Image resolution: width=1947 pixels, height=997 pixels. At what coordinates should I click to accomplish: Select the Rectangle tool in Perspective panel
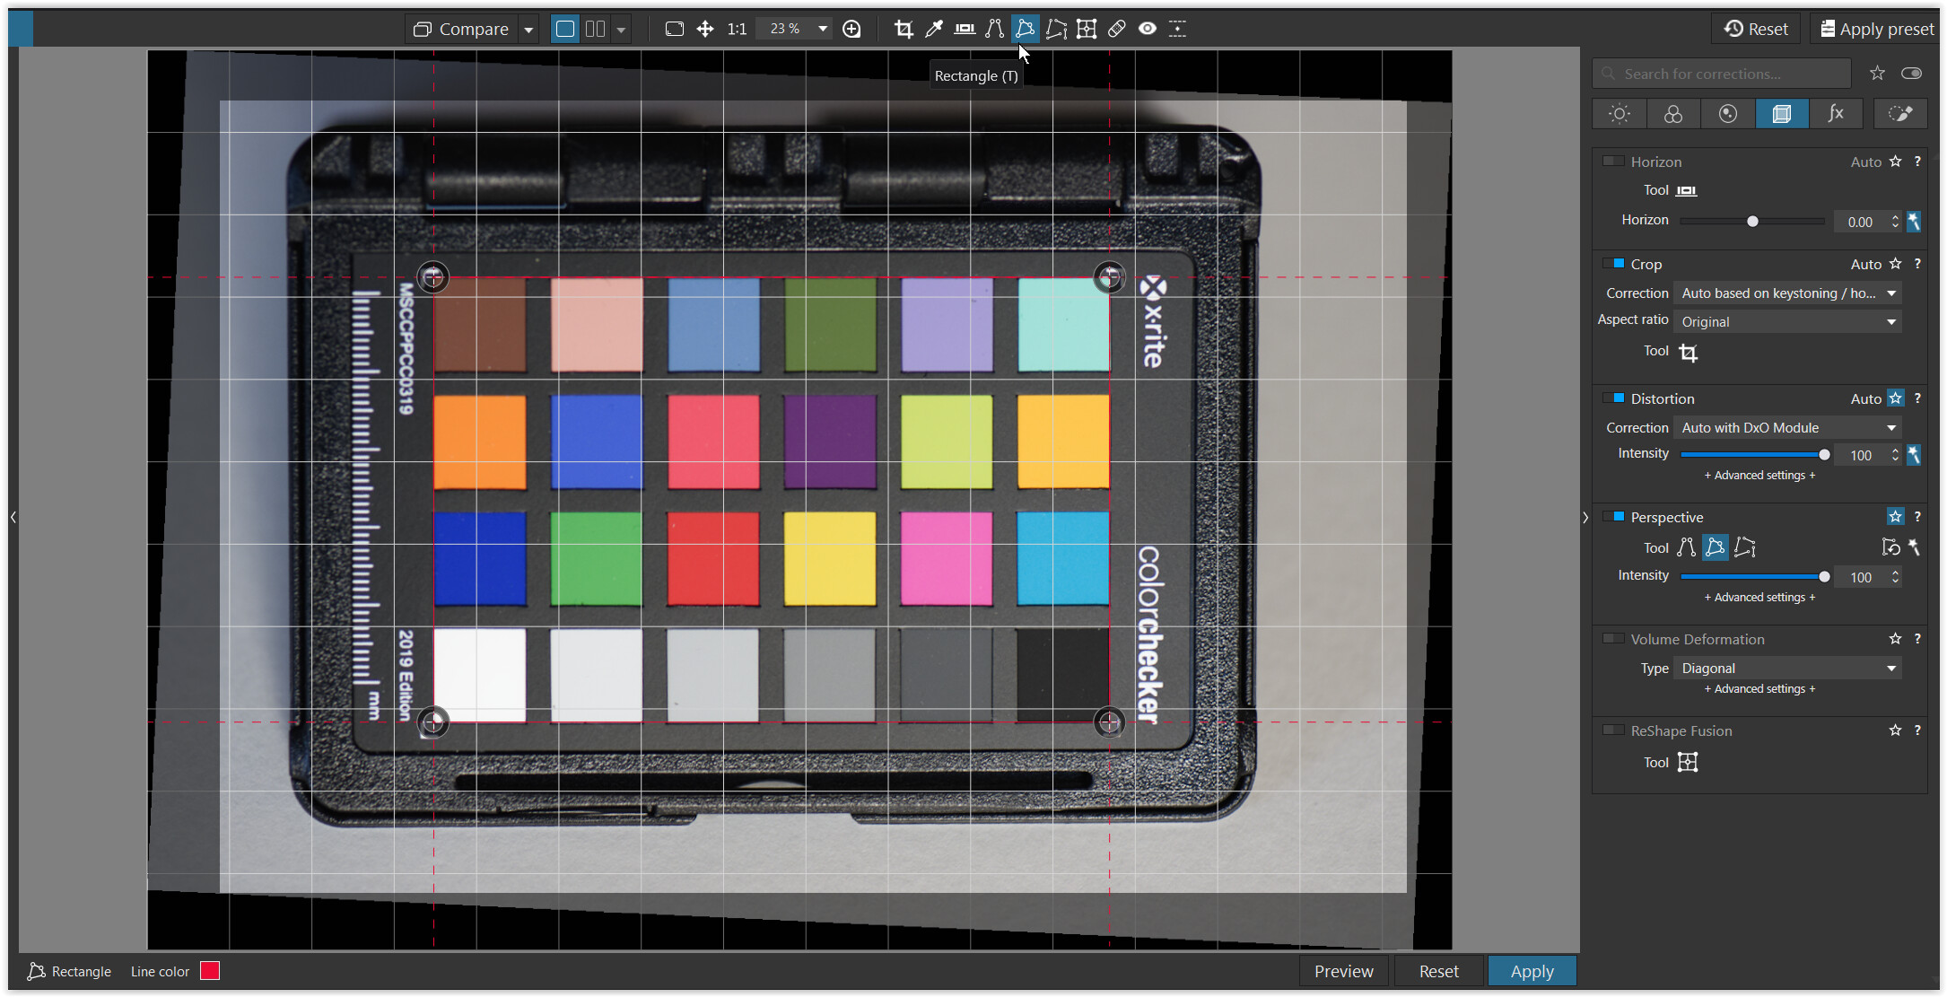[x=1716, y=547]
